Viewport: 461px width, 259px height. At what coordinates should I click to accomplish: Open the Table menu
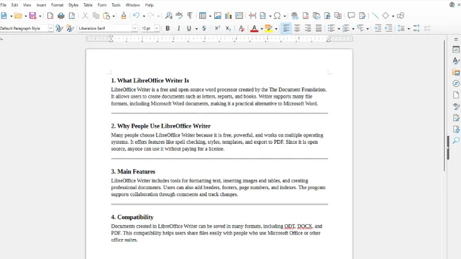88,5
